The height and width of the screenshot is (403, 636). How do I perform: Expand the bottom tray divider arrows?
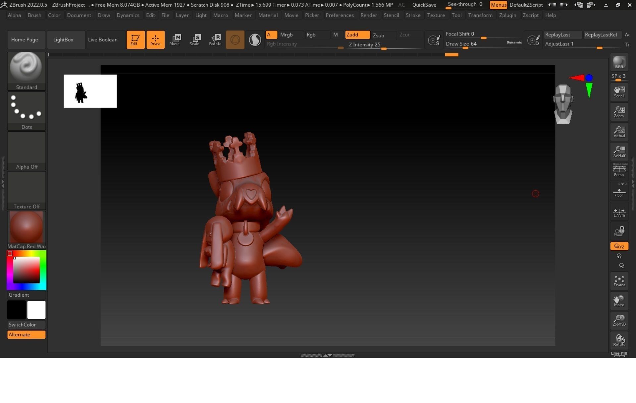[x=328, y=355]
